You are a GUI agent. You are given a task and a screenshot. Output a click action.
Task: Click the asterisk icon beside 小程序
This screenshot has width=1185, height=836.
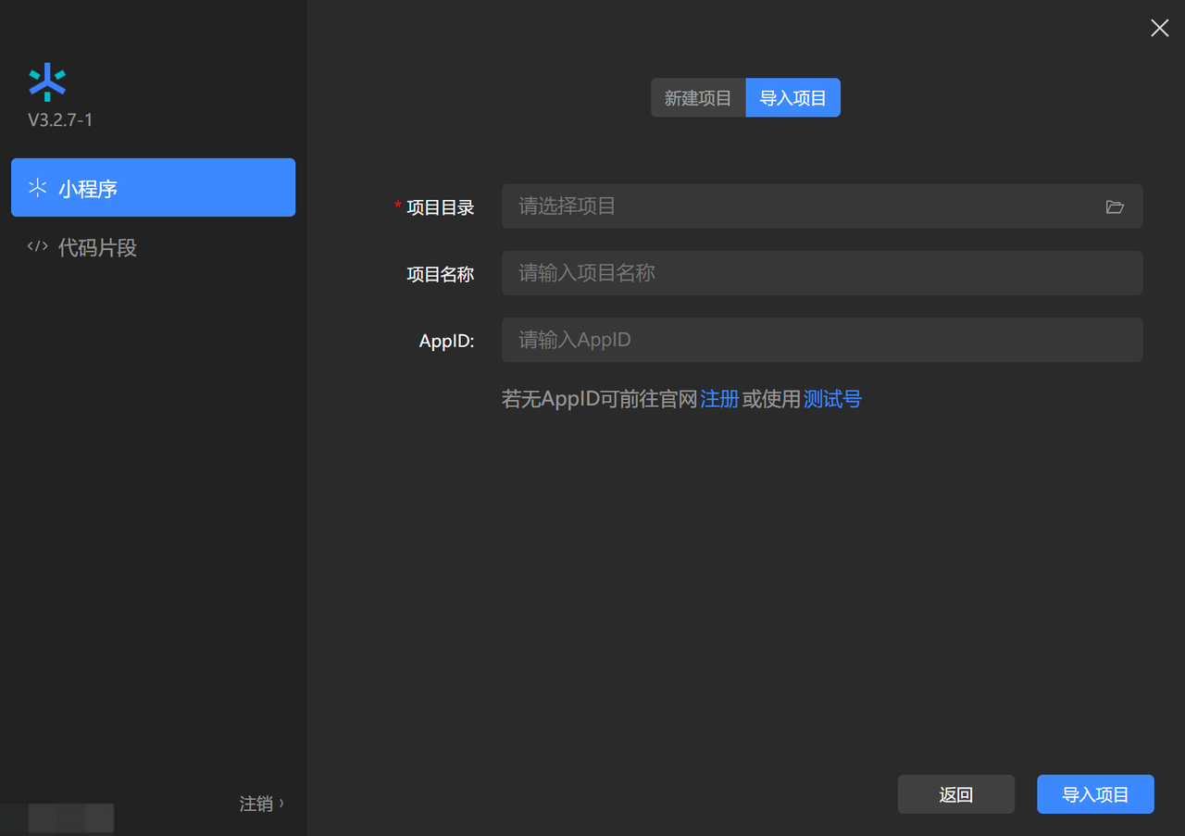37,188
